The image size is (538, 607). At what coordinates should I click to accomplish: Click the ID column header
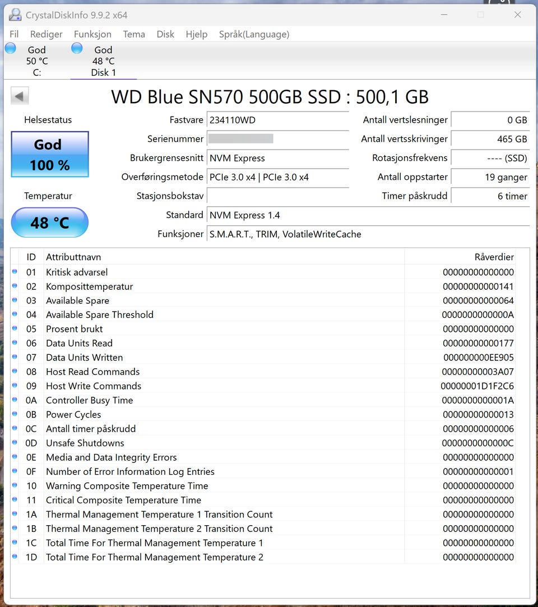coord(31,257)
